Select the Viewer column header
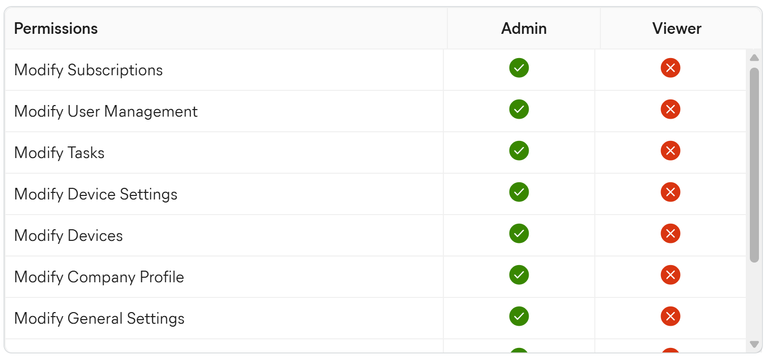 tap(677, 28)
